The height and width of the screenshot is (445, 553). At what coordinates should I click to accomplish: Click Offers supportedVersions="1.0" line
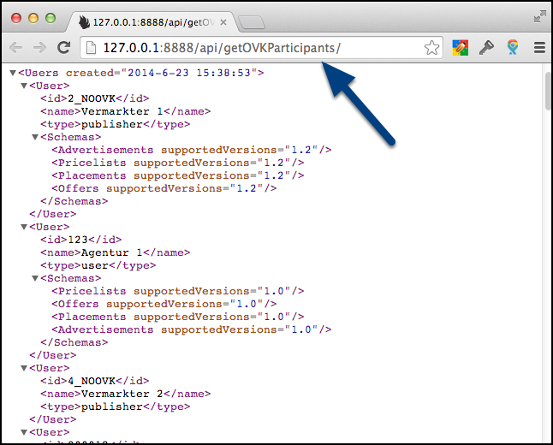tap(164, 304)
